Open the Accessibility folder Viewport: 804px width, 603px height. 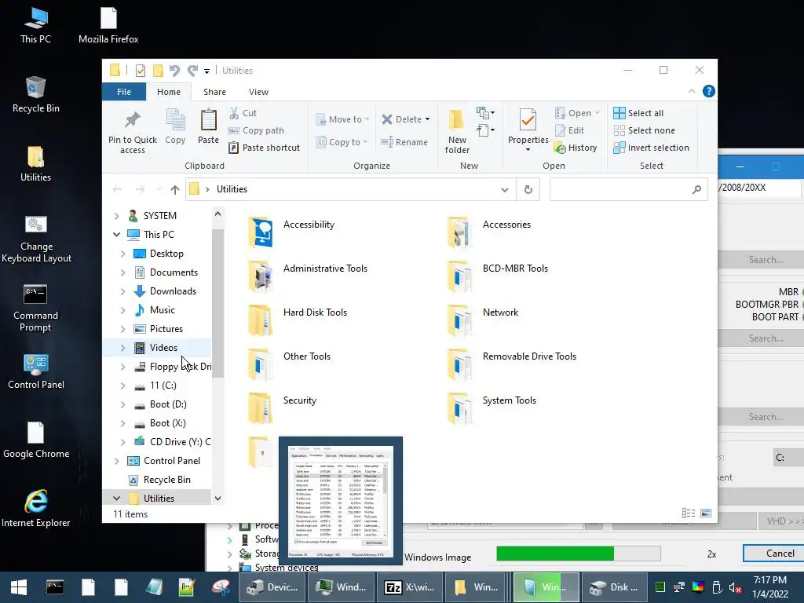[x=292, y=232]
